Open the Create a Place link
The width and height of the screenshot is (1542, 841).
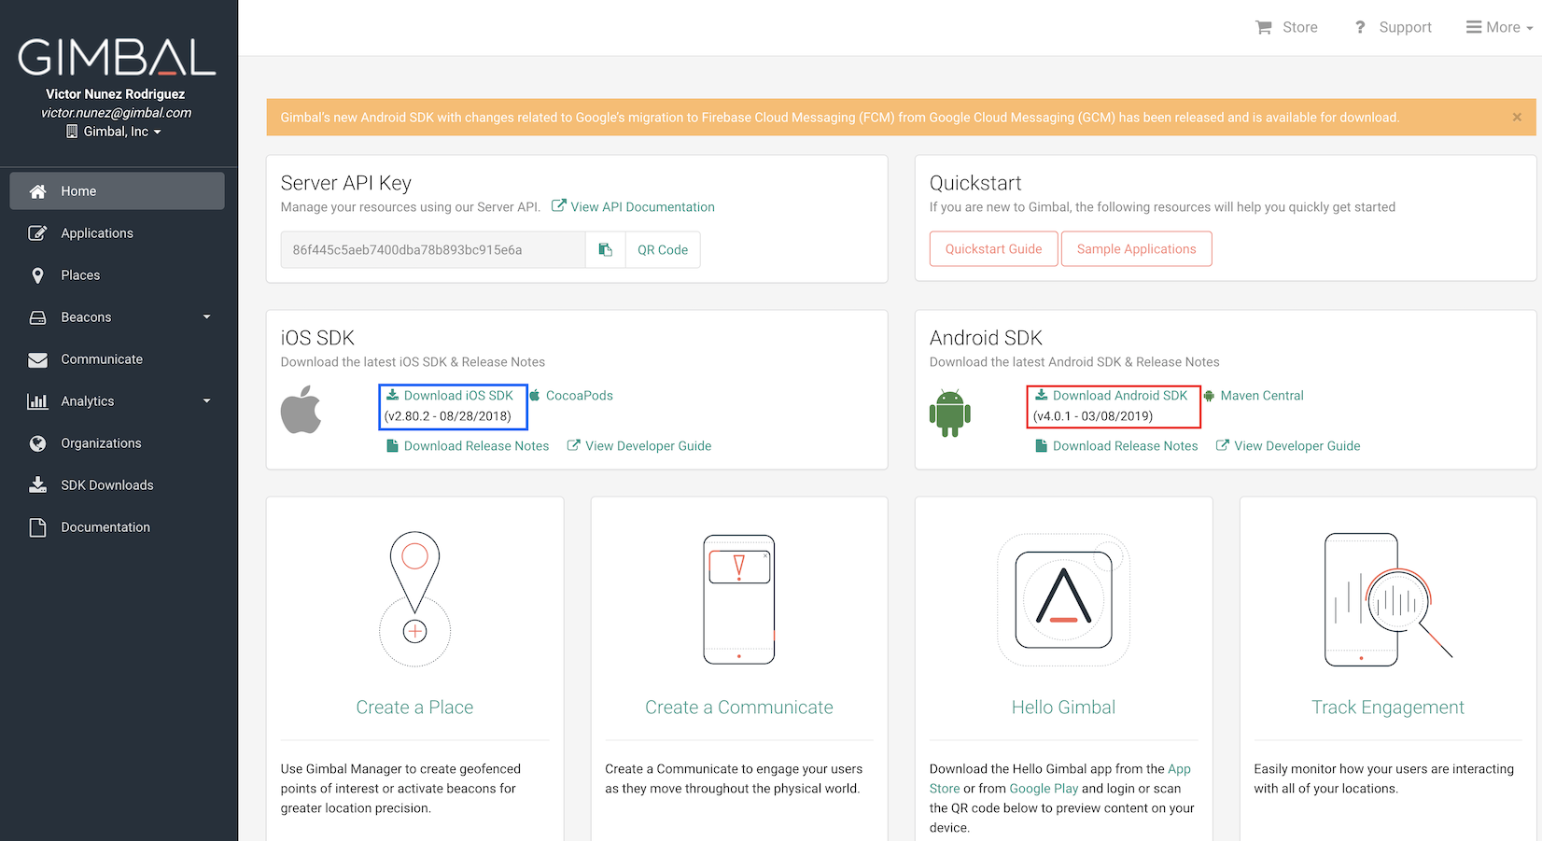(414, 707)
